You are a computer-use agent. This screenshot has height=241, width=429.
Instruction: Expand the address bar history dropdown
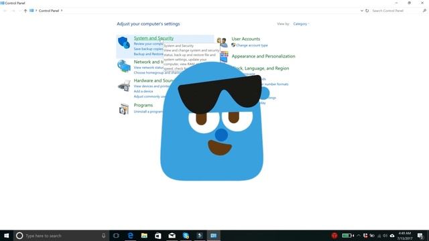[362, 11]
